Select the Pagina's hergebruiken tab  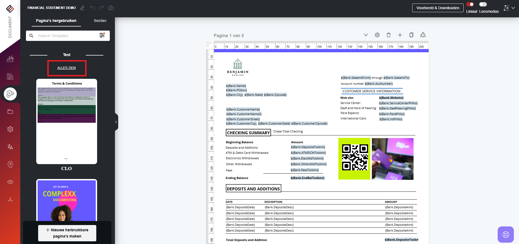coord(56,21)
